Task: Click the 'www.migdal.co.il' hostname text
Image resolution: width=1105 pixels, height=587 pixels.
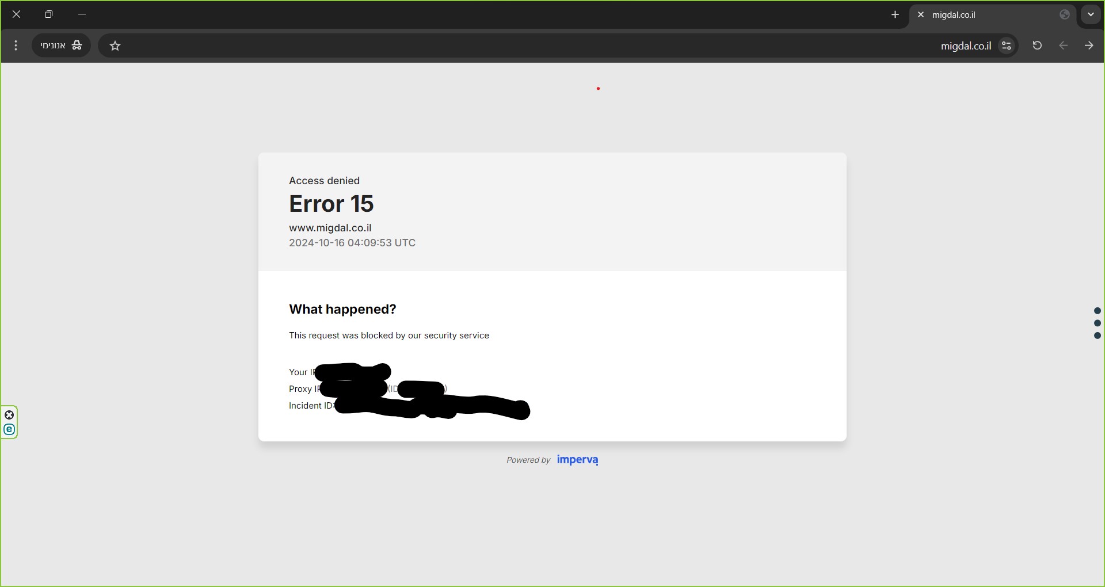Action: [x=330, y=228]
